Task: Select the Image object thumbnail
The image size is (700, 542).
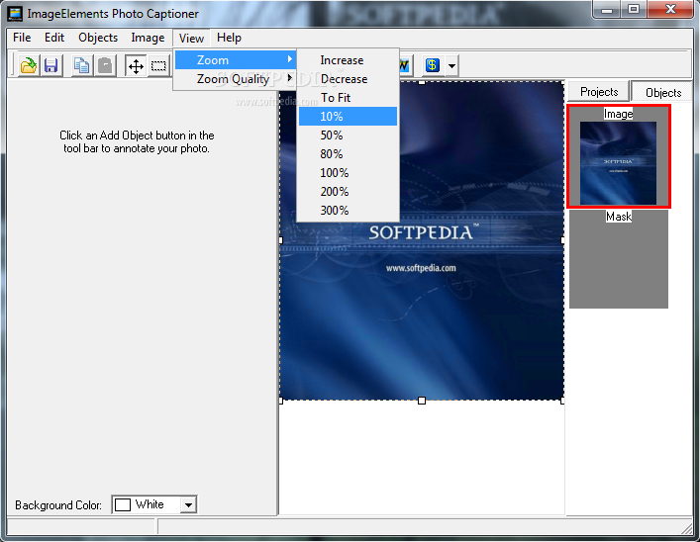Action: click(x=618, y=156)
